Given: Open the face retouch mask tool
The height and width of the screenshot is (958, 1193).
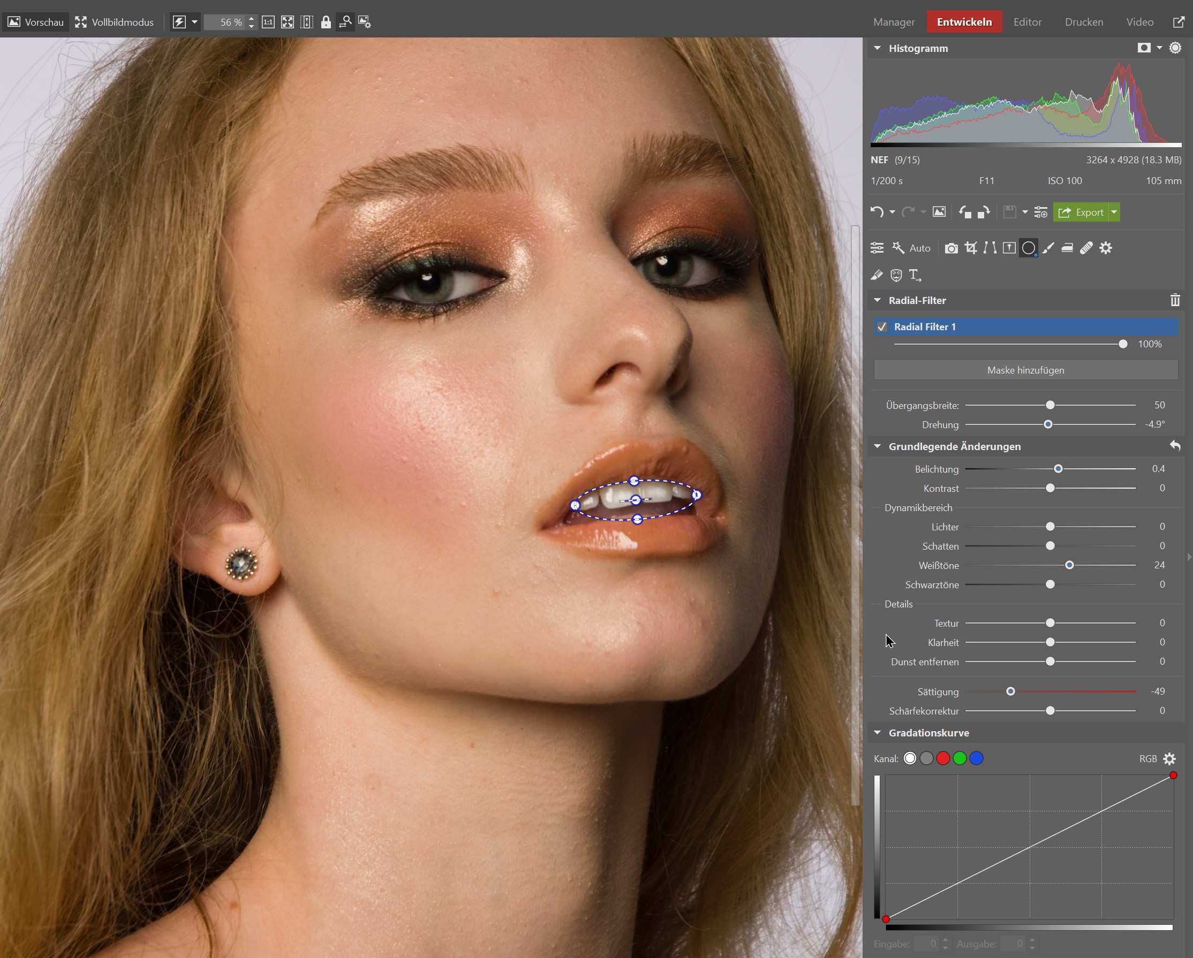Looking at the screenshot, I should 896,275.
